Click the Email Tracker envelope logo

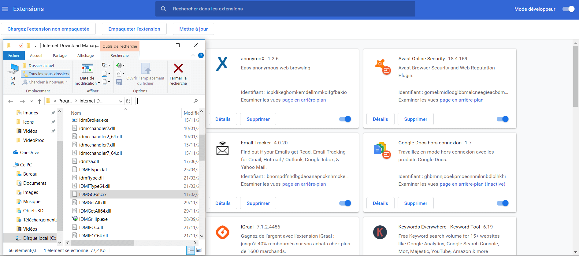pyautogui.click(x=222, y=148)
